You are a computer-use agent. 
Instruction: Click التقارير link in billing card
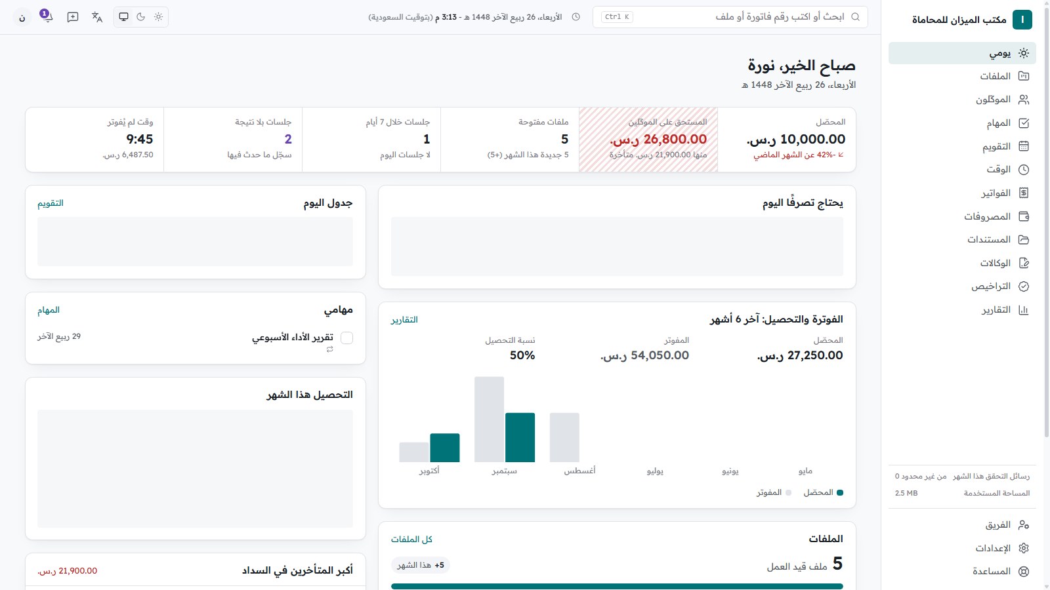[404, 320]
